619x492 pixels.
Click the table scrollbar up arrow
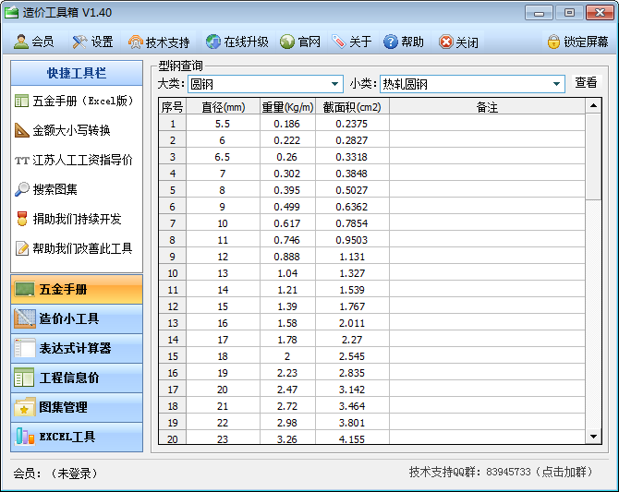coord(593,106)
